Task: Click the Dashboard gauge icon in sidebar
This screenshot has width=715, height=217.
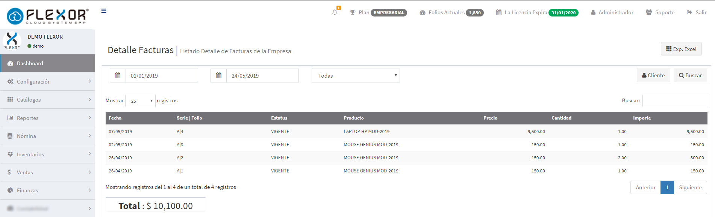Action: point(10,63)
